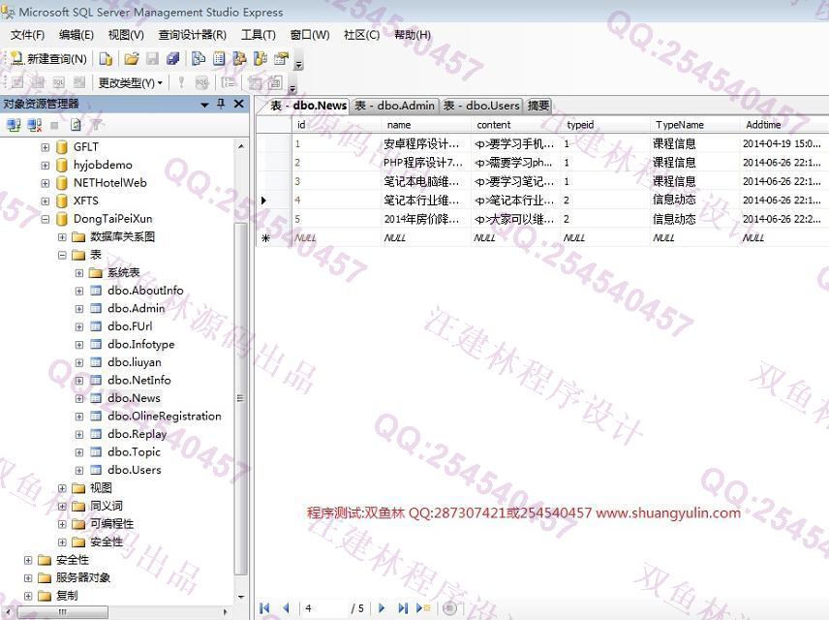Click the Summary page toolbar icon

pos(219,59)
